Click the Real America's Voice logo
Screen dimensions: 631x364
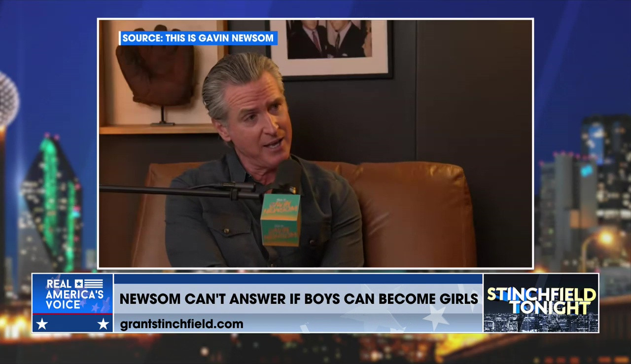[73, 294]
